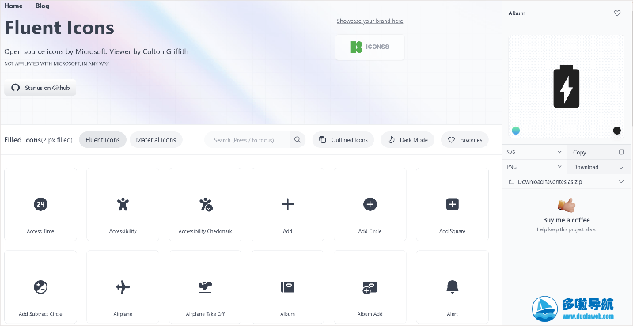Select the Accessibility icon card
This screenshot has height=326, width=633.
click(123, 205)
